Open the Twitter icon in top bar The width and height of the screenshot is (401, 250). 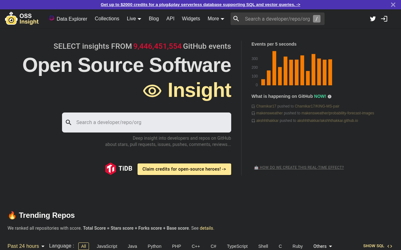point(372,19)
